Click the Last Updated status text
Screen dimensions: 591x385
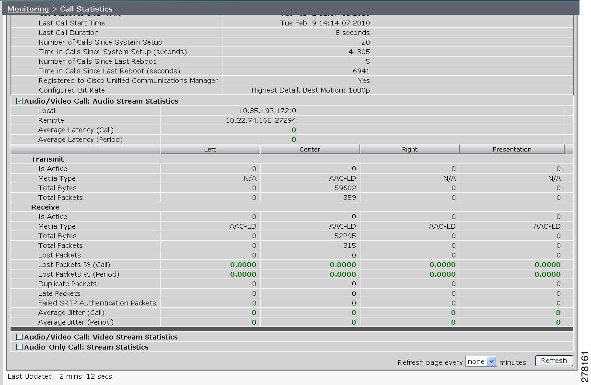pos(59,376)
